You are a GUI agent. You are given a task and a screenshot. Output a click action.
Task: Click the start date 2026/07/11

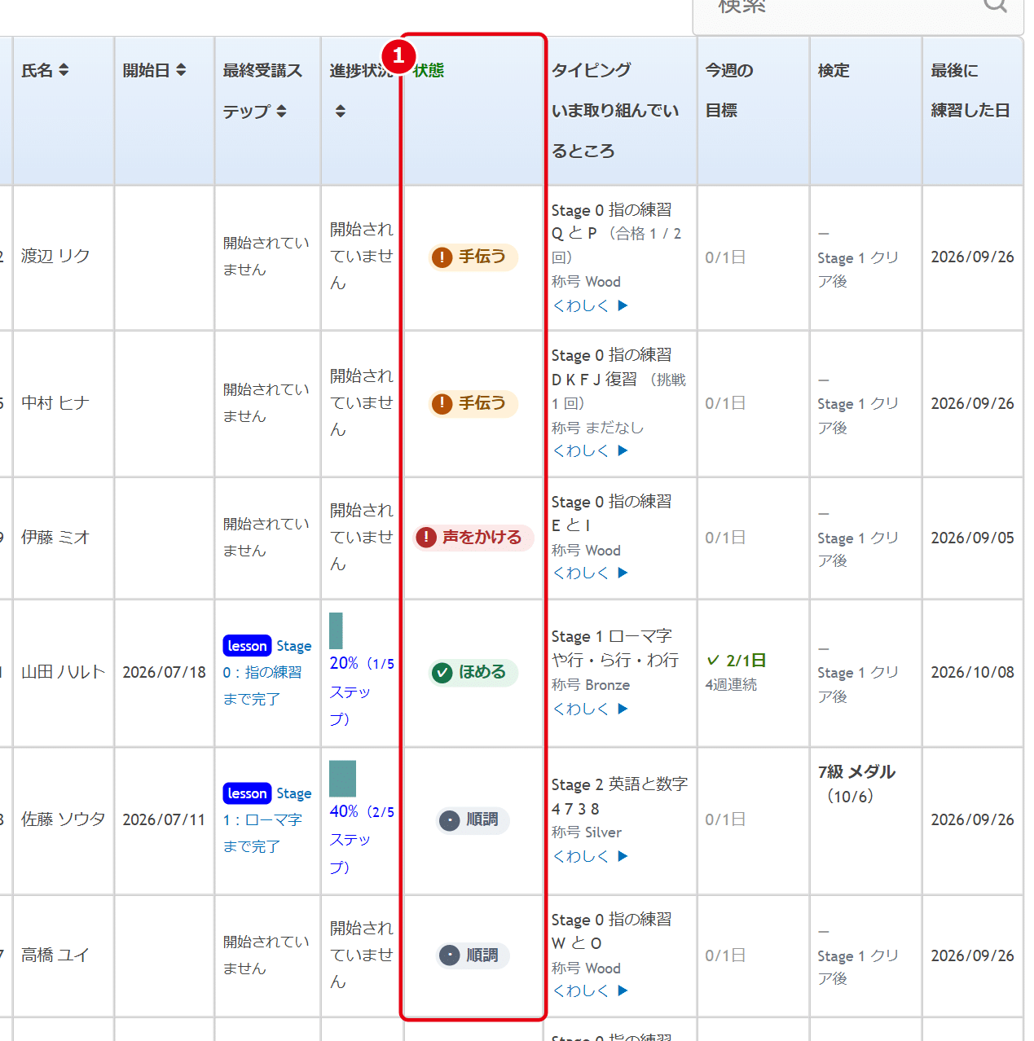point(164,819)
